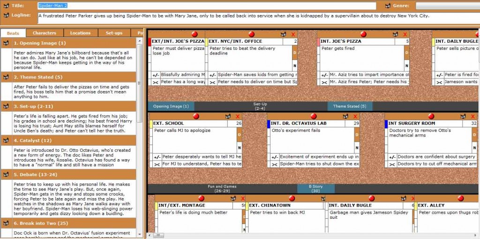Open the Genre dropdown field
480x239 pixels.
click(447, 6)
